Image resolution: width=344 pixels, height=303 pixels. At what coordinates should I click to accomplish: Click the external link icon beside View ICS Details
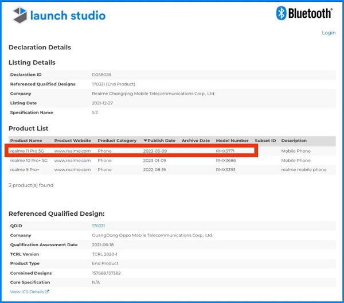pos(47,292)
